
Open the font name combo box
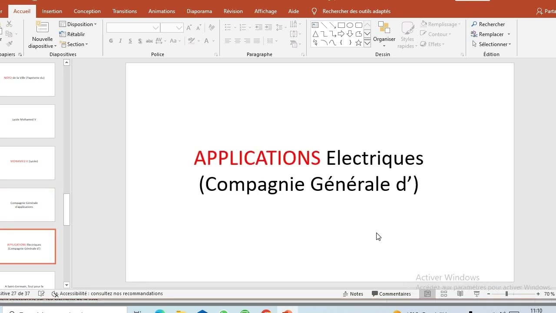(133, 28)
